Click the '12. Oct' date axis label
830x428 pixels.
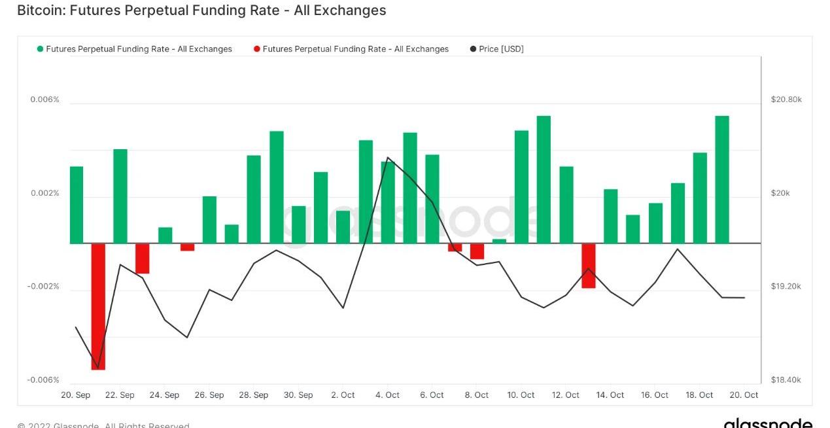(566, 395)
